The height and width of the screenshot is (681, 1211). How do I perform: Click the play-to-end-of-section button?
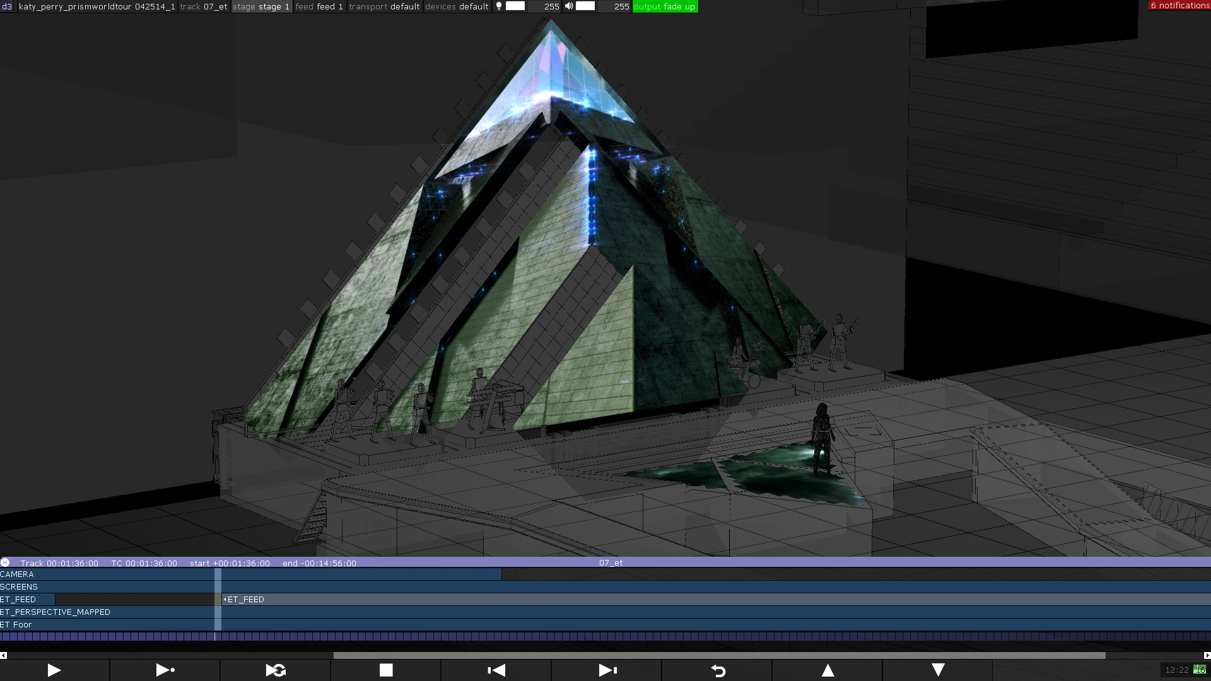[x=165, y=670]
